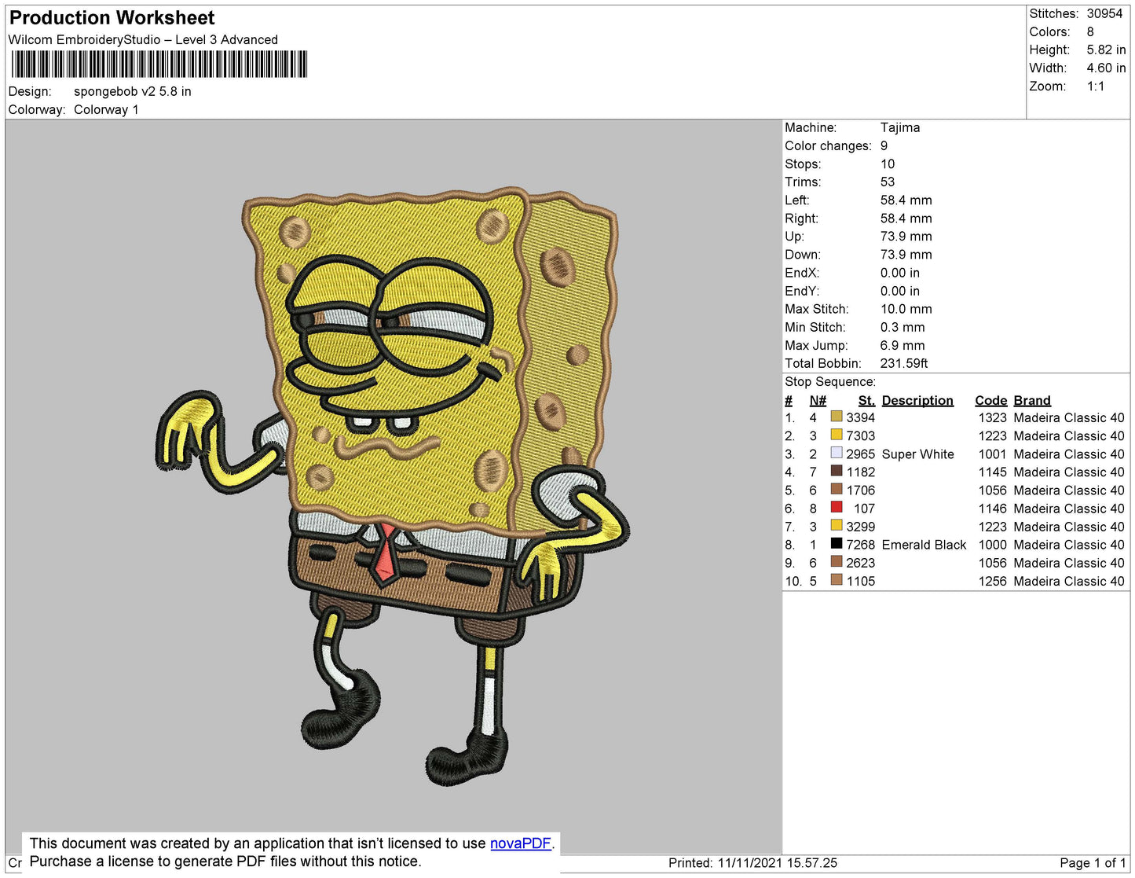1135x878 pixels.
Task: Click SpongeBob's red tie in the preview
Action: pos(385,554)
